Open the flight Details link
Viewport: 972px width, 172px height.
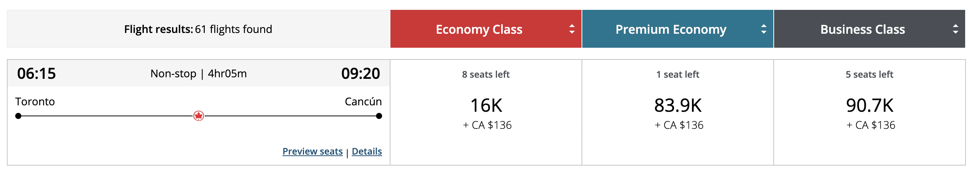point(366,151)
